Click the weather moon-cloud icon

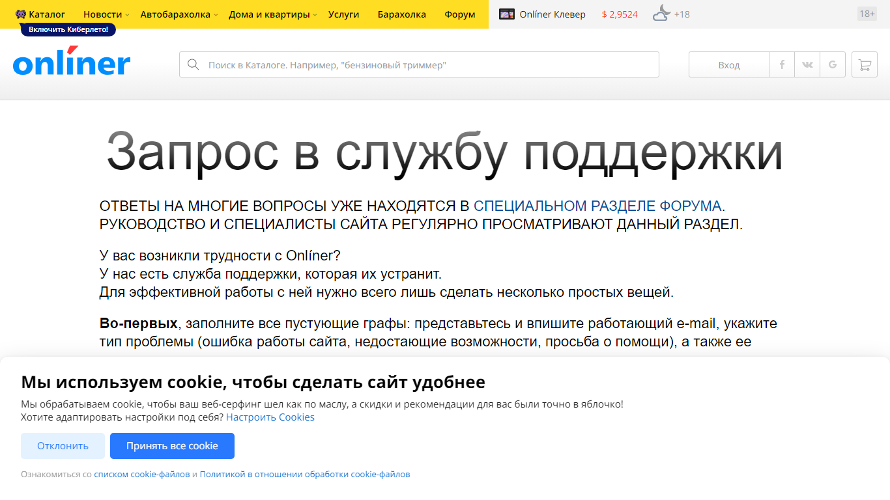[661, 13]
